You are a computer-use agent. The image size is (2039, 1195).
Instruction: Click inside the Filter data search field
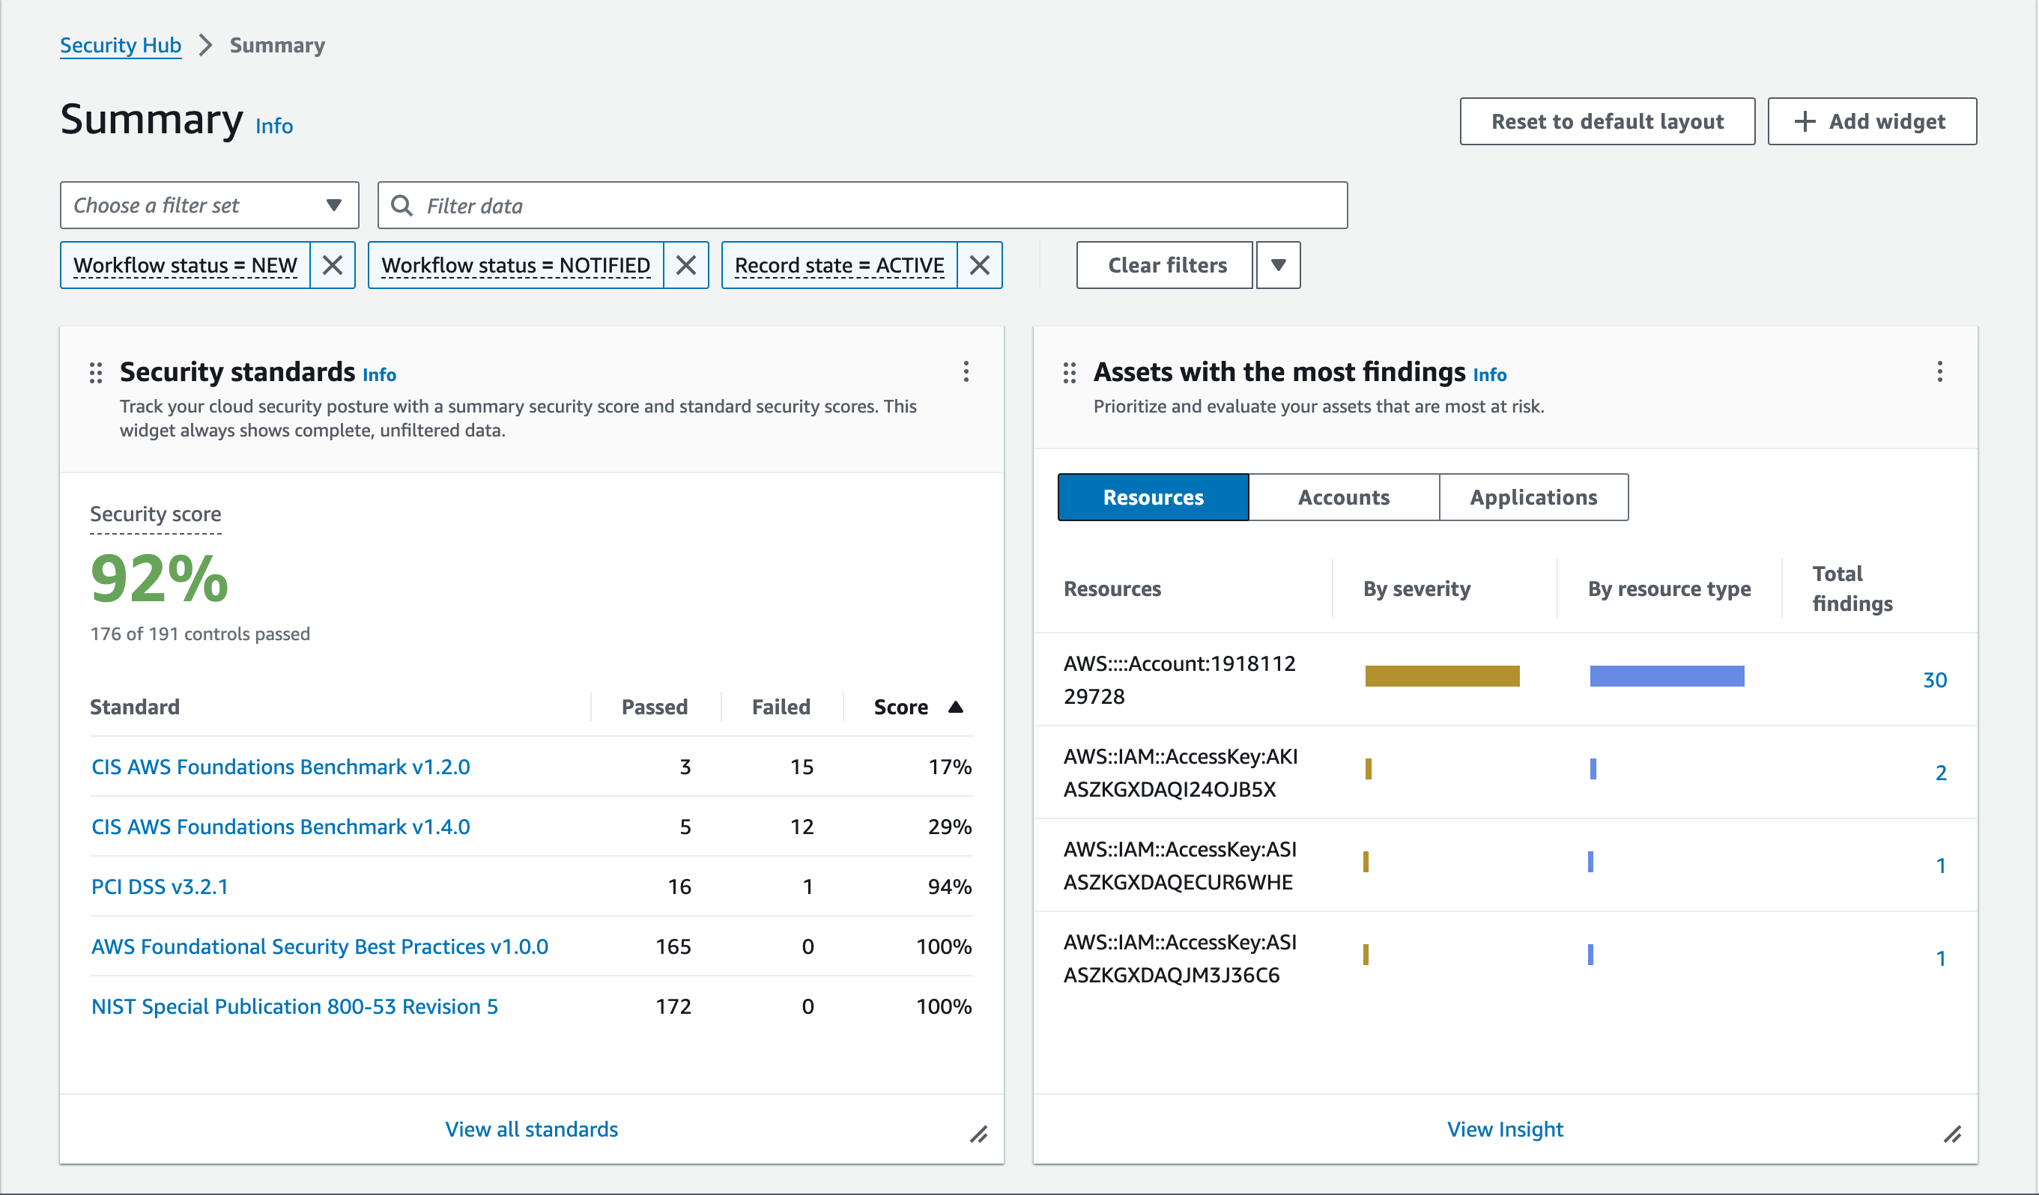(862, 205)
